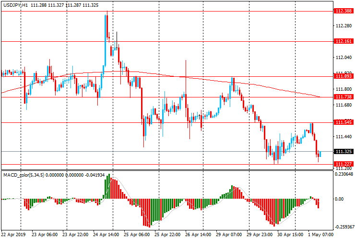Click the 1 May 07:00 time label
The width and height of the screenshot is (355, 240).
coord(320,234)
